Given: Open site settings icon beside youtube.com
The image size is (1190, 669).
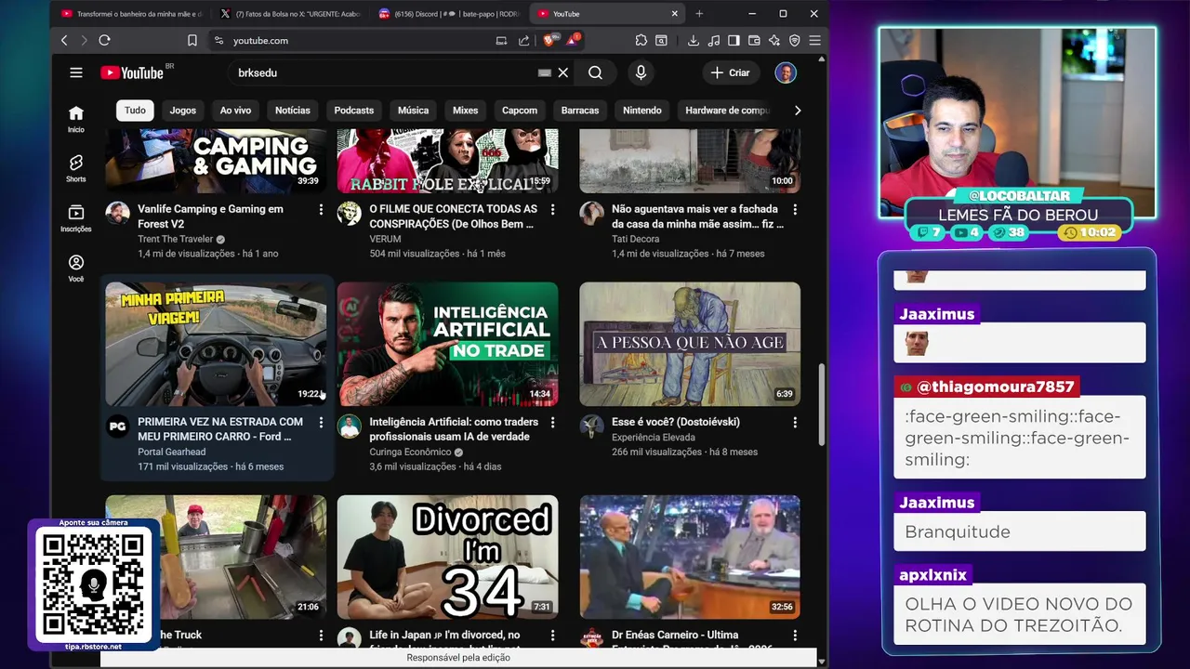Looking at the screenshot, I should coord(218,41).
